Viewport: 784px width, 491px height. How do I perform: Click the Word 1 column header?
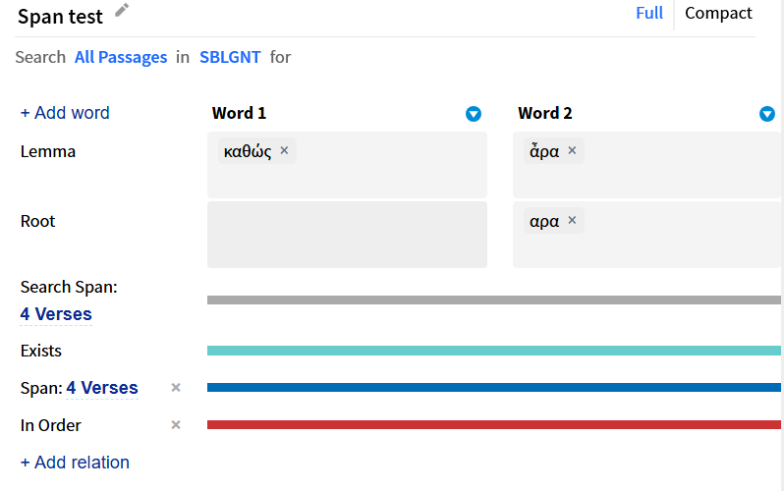point(239,113)
